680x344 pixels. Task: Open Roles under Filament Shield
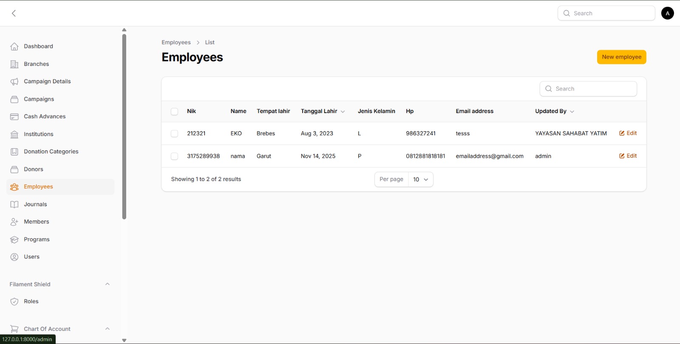point(60,301)
